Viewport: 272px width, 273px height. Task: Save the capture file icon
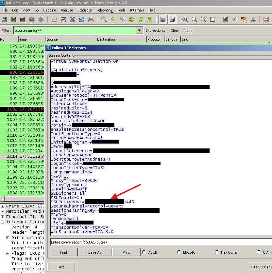[x=63, y=19]
